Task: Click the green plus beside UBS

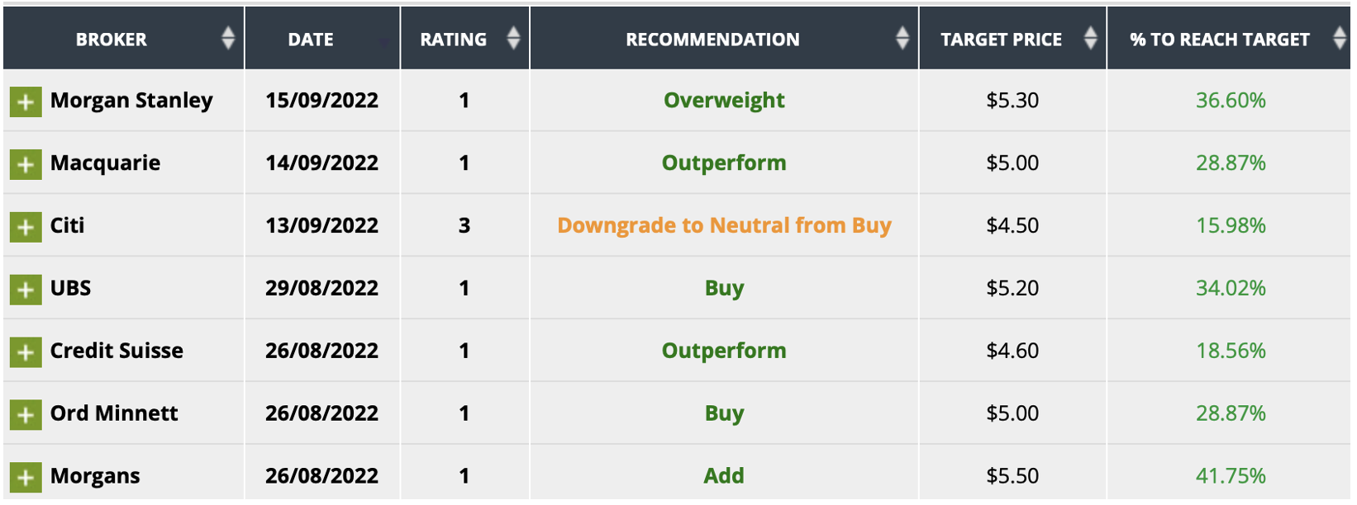Action: click(x=26, y=290)
